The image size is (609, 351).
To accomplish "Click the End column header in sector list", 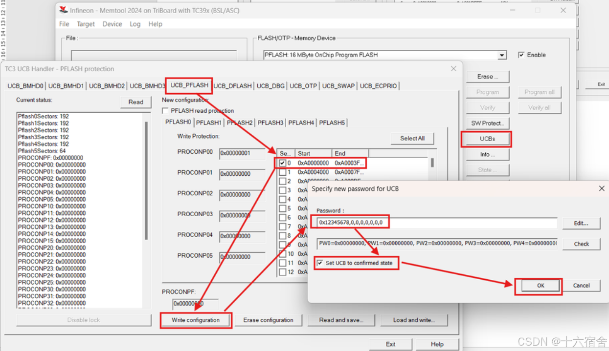I will (x=350, y=153).
